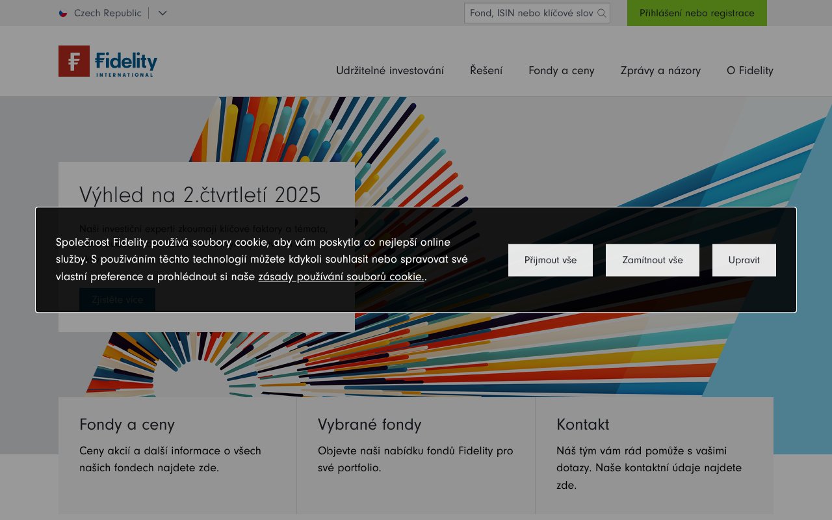The image size is (832, 520).
Task: Click the search magnifier icon
Action: point(603,12)
